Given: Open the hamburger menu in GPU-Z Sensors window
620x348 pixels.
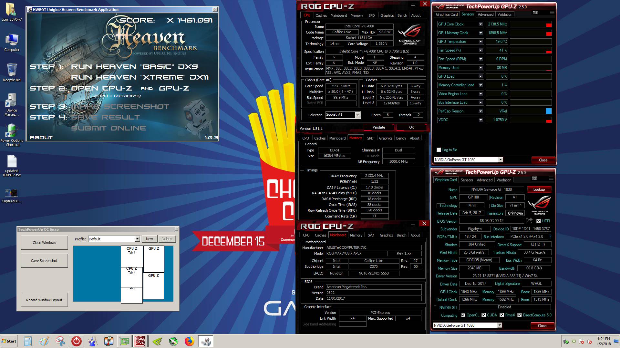Looking at the screenshot, I should (x=552, y=13).
